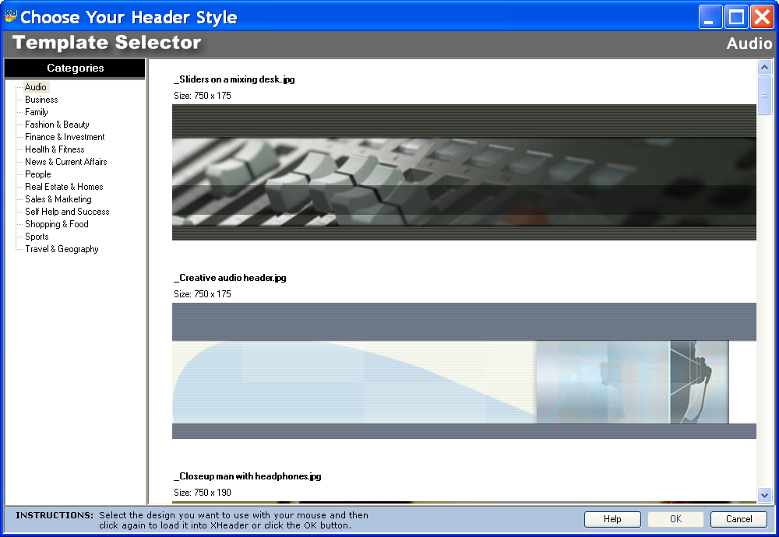Open the News & Current Affairs category

(x=65, y=161)
